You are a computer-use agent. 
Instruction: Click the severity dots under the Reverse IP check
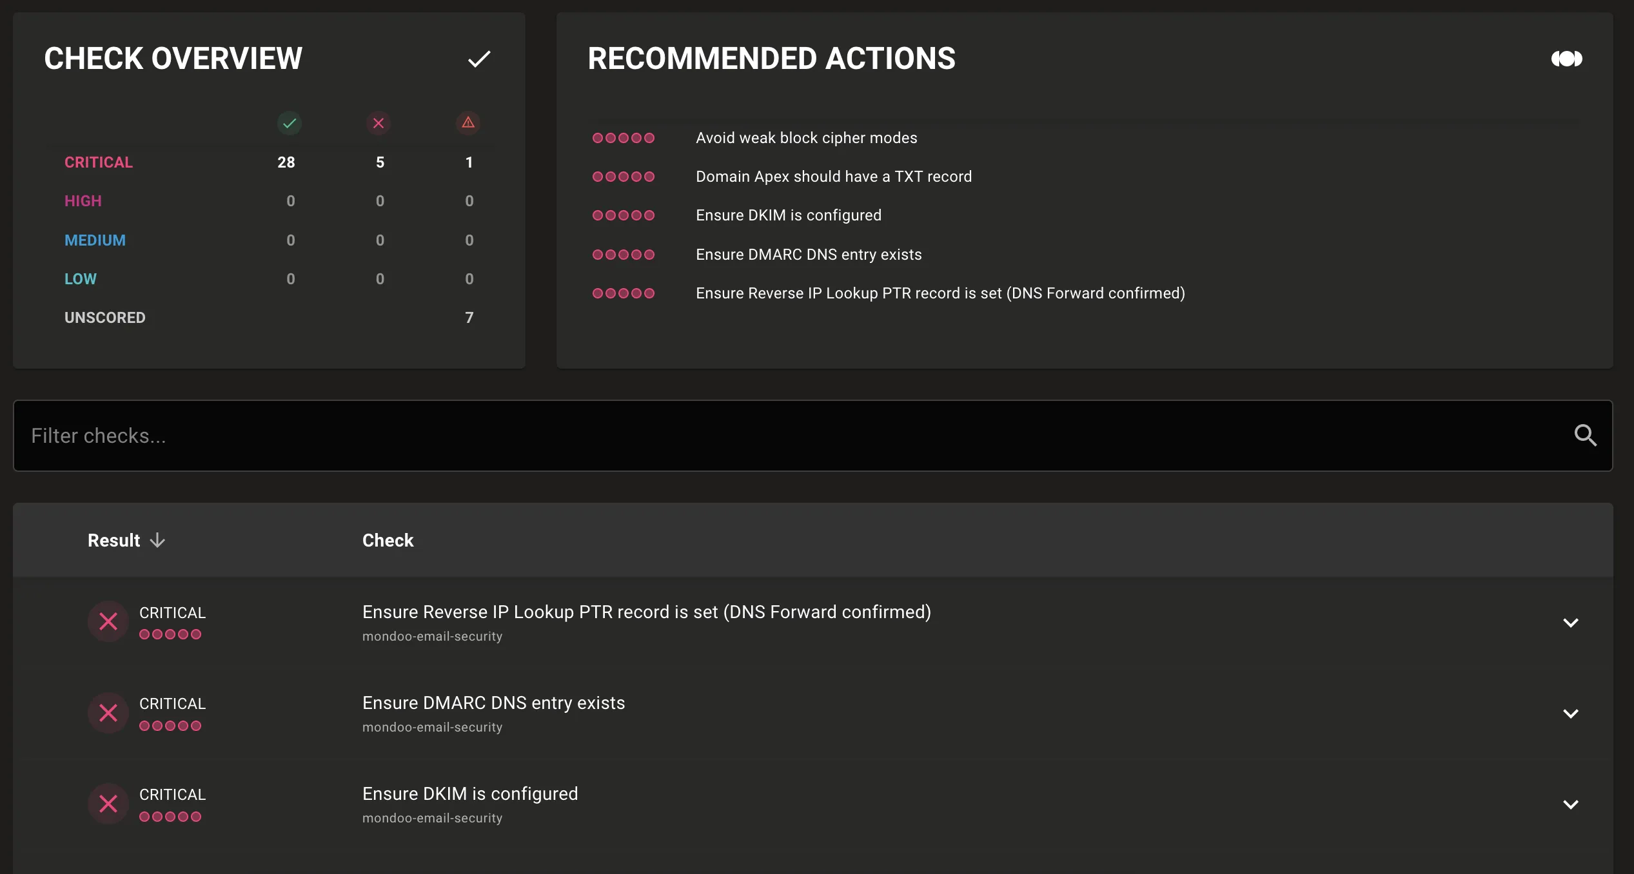[170, 634]
